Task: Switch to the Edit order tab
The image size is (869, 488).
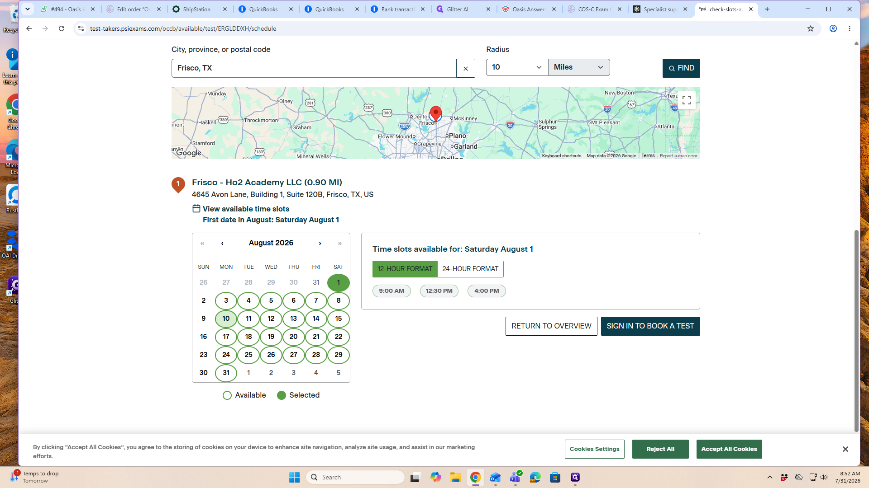Action: (134, 9)
